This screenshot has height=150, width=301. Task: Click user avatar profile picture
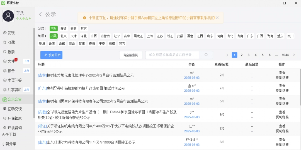coord(8,16)
